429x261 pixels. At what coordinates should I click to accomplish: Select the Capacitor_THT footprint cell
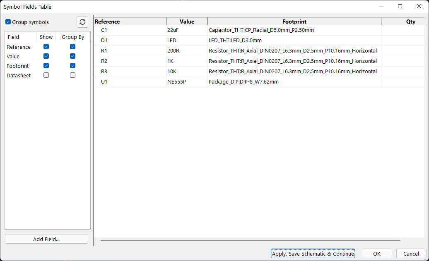294,30
